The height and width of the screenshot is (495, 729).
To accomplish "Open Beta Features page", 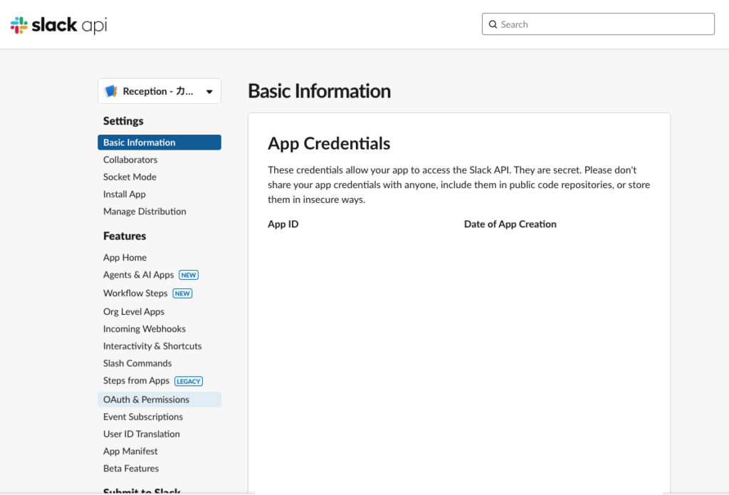I will click(131, 469).
